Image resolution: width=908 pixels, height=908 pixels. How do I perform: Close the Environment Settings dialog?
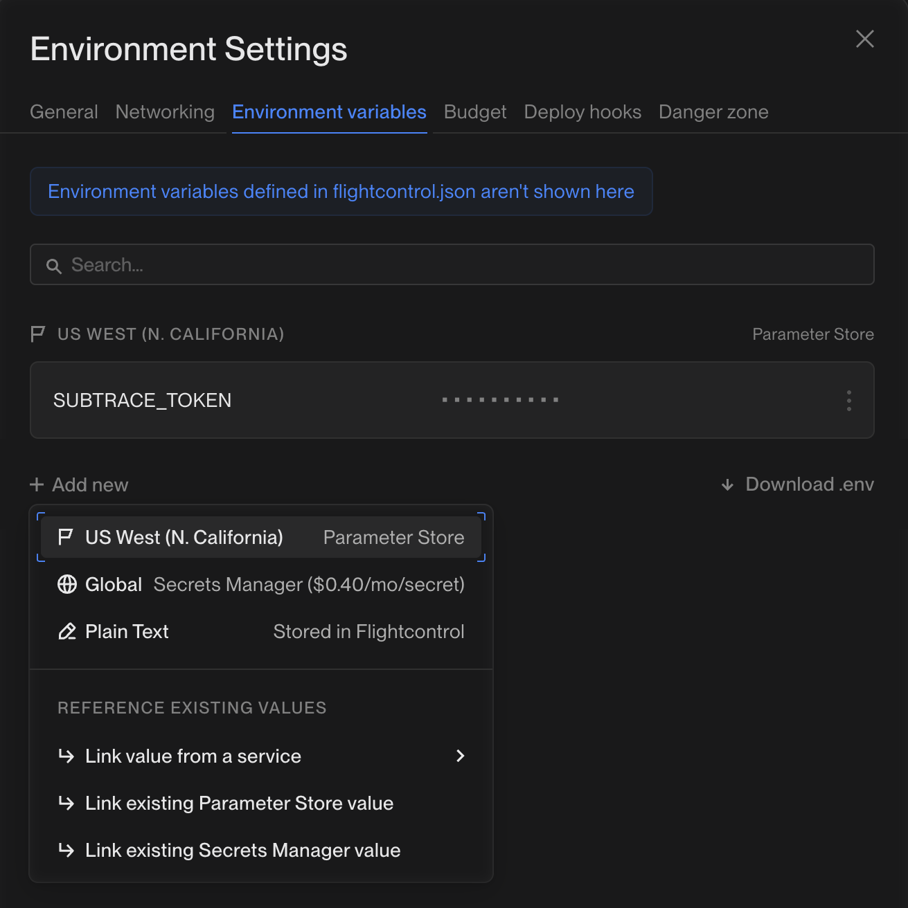pyautogui.click(x=864, y=39)
